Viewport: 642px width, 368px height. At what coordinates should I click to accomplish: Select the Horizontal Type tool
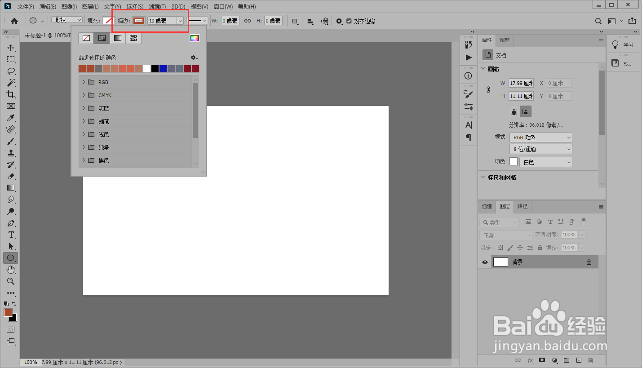click(11, 235)
